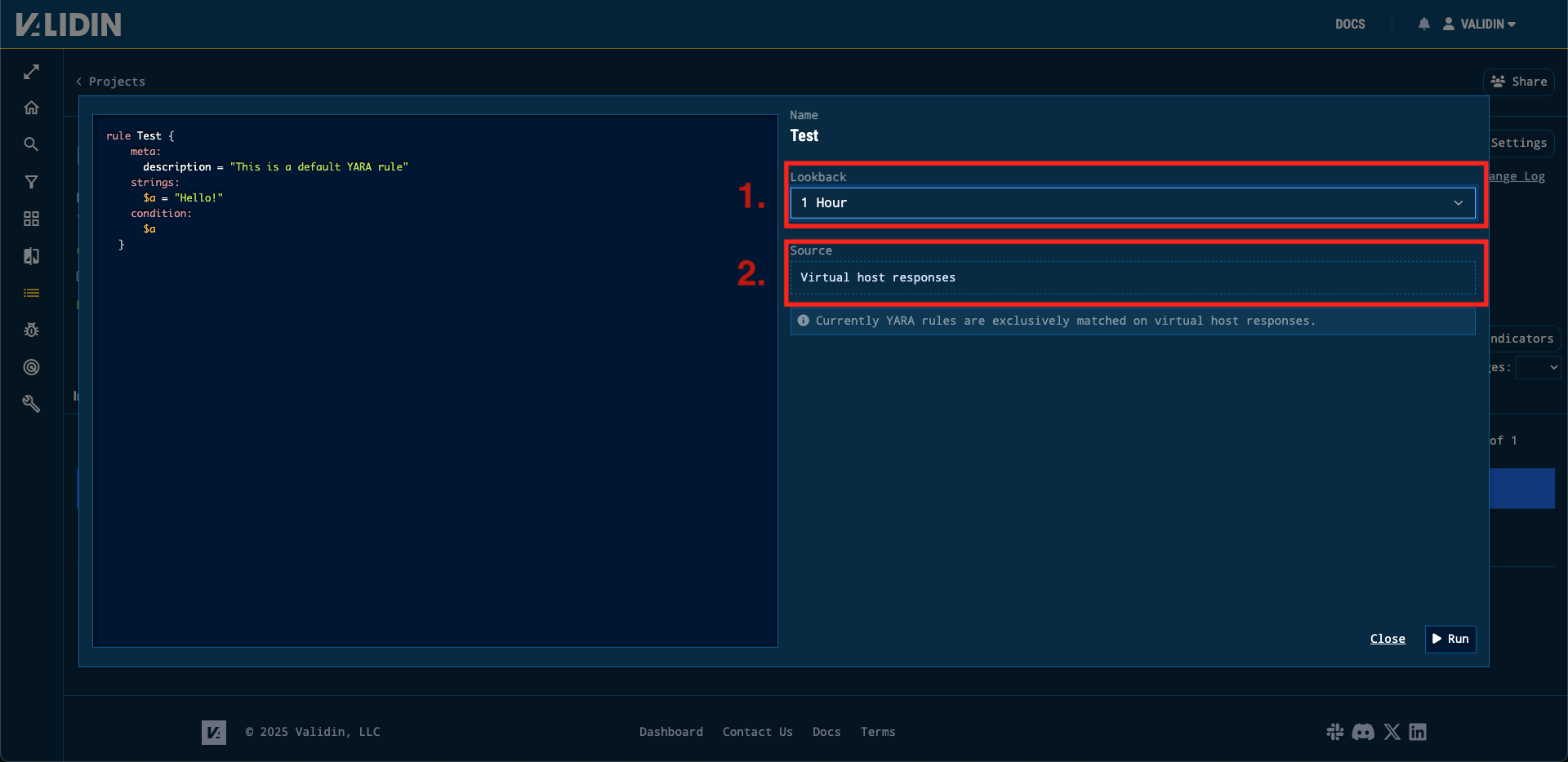Open search from the sidebar magnifier icon
The image size is (1568, 762).
pyautogui.click(x=31, y=144)
